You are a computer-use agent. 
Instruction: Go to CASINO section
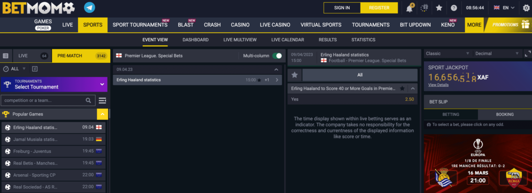coord(240,25)
